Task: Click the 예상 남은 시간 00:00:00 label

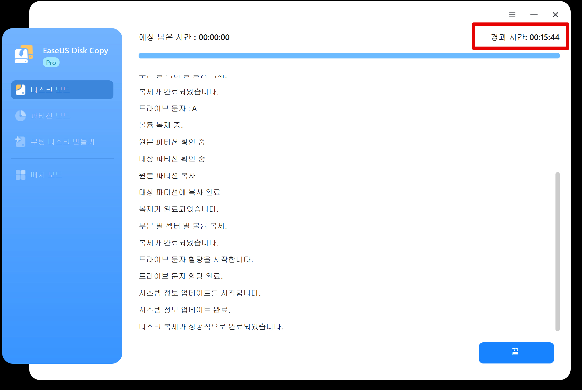Action: click(x=184, y=37)
